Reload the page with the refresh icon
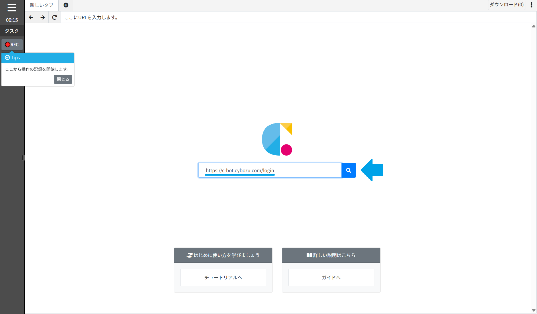Screen dimensions: 537x314 click(x=54, y=17)
